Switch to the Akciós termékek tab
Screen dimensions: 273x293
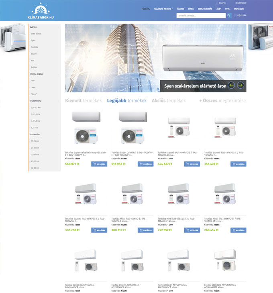click(x=169, y=100)
